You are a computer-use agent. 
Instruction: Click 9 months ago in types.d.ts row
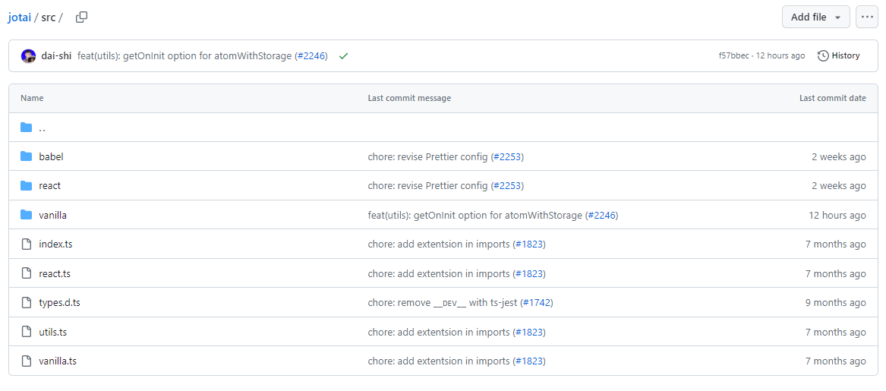point(836,302)
